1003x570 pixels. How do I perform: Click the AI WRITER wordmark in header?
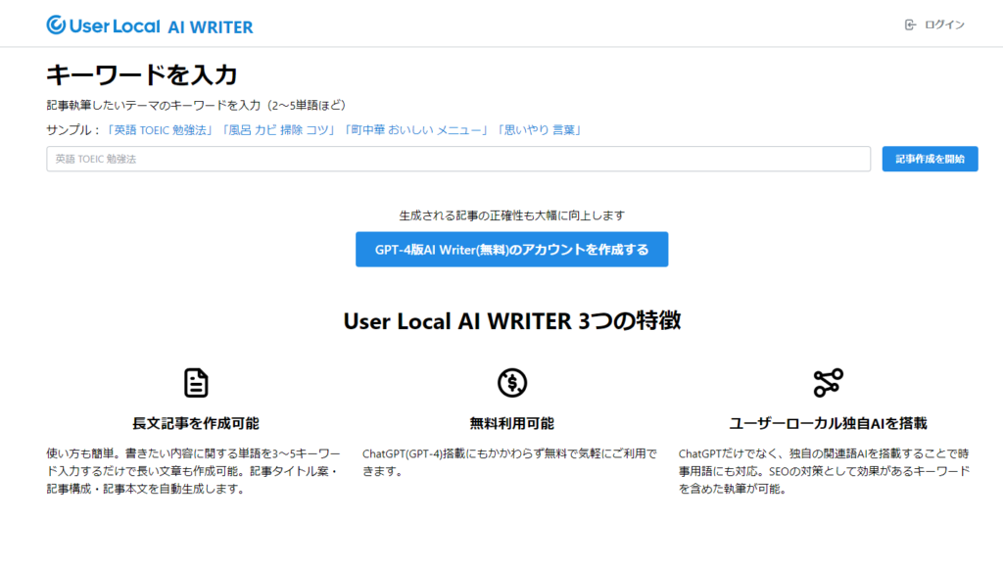[213, 26]
